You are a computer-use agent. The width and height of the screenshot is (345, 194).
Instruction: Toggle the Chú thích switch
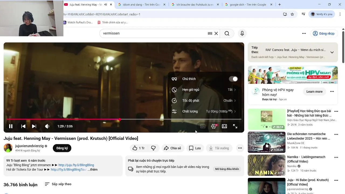pyautogui.click(x=233, y=79)
